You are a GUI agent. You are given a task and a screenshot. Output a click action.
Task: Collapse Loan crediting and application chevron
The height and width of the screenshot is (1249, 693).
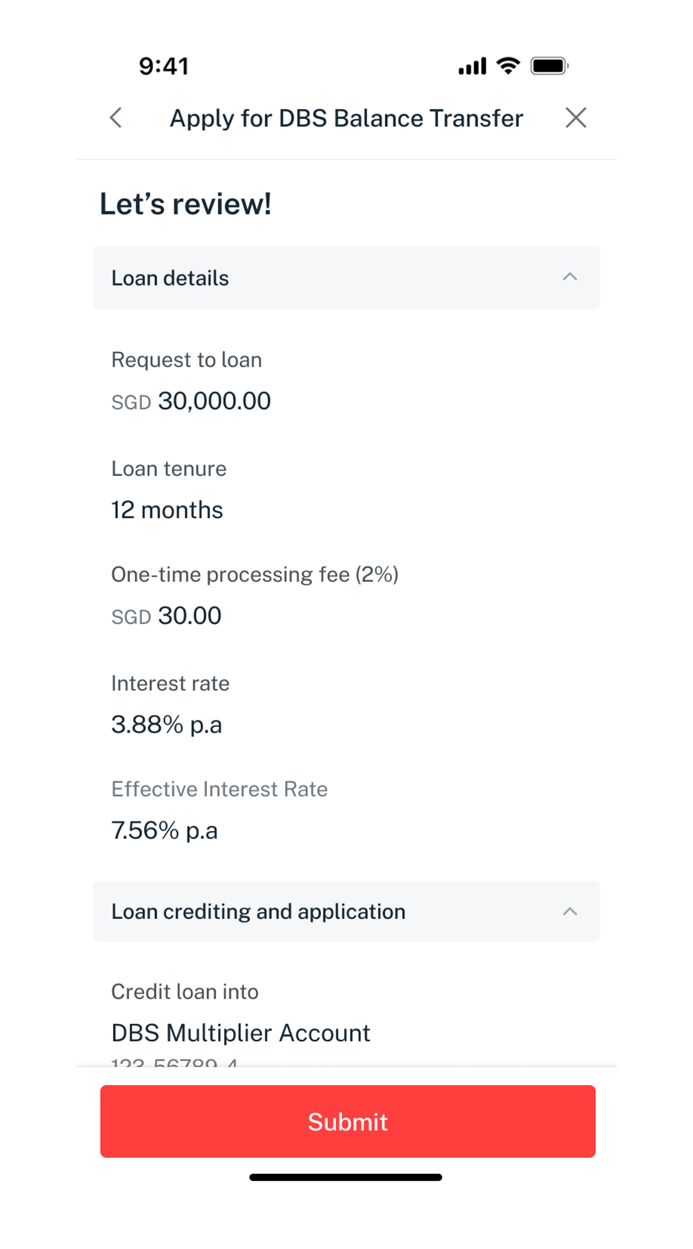coord(569,911)
